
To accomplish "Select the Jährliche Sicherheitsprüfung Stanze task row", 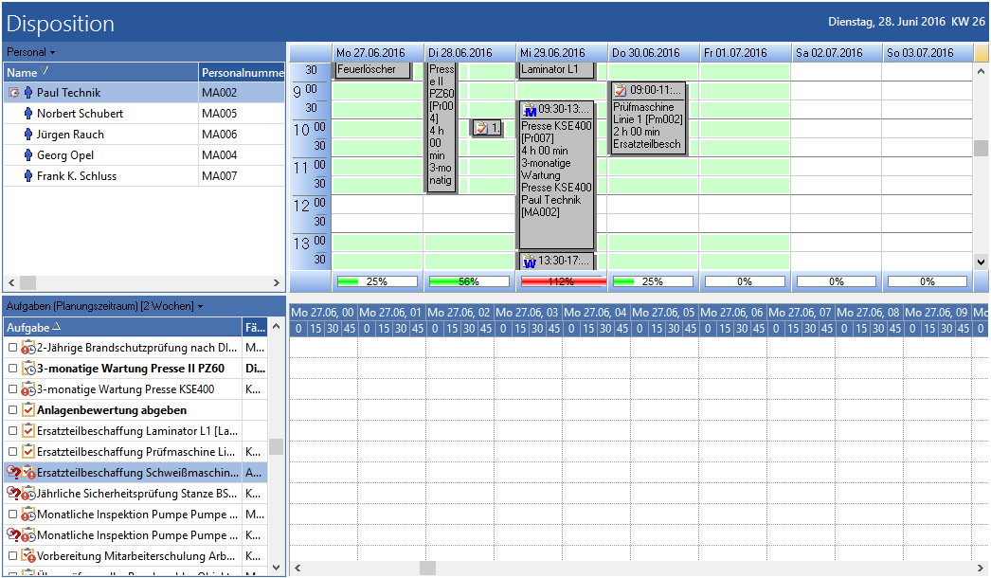I will click(x=135, y=494).
